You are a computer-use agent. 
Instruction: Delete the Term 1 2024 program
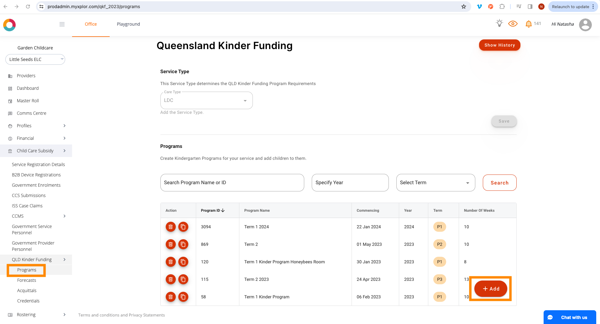(x=170, y=227)
